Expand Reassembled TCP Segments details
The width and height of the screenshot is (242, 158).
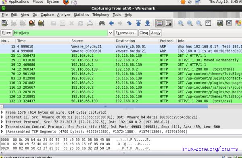[2, 131]
